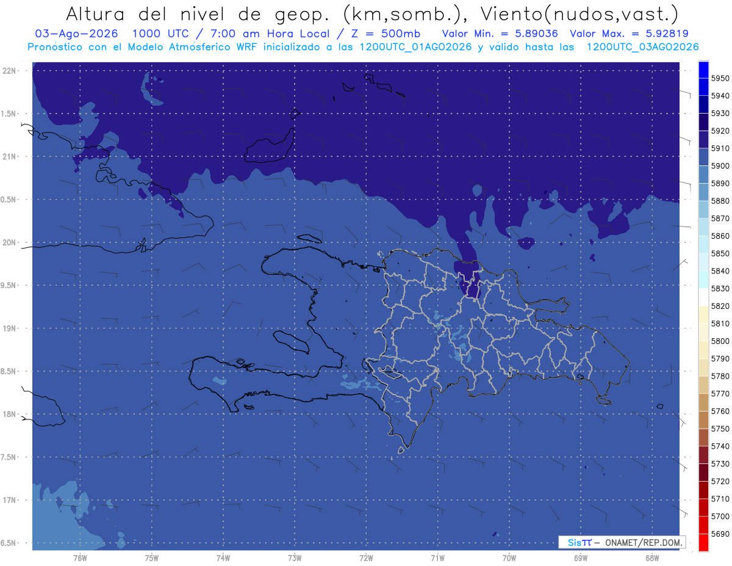Click the 9.5N latitude label
Screen dimensions: 732x566
[9, 286]
